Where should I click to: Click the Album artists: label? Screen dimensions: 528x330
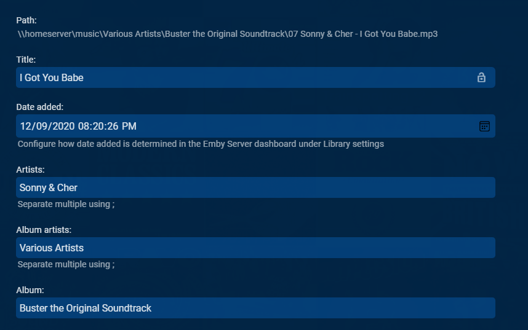pos(44,230)
